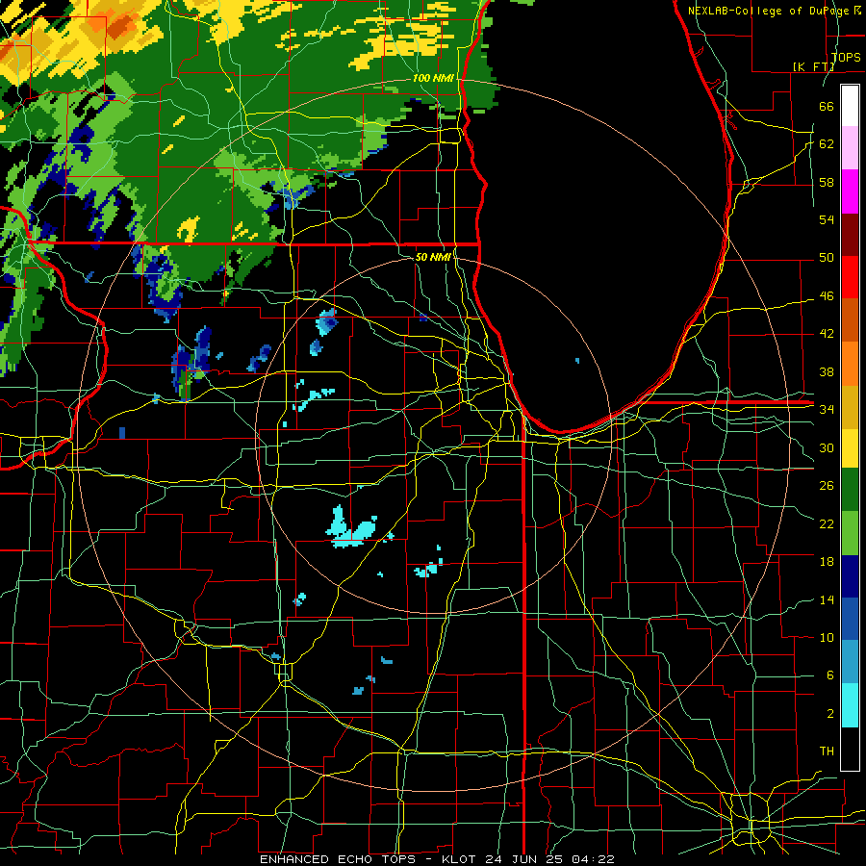Click the yellow legend swatch
This screenshot has width=866, height=866.
(850, 448)
